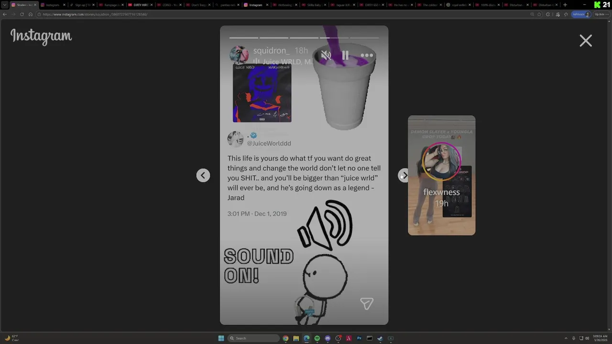This screenshot has height=344, width=612.
Task: Switch to the 'Sign up' TikTok tab
Action: point(82,5)
